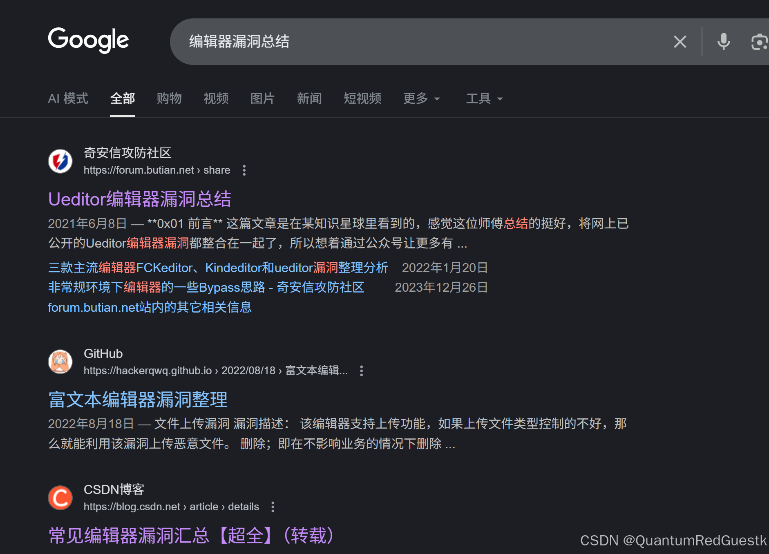Open search by image camera icon
The image size is (769, 554).
(760, 42)
